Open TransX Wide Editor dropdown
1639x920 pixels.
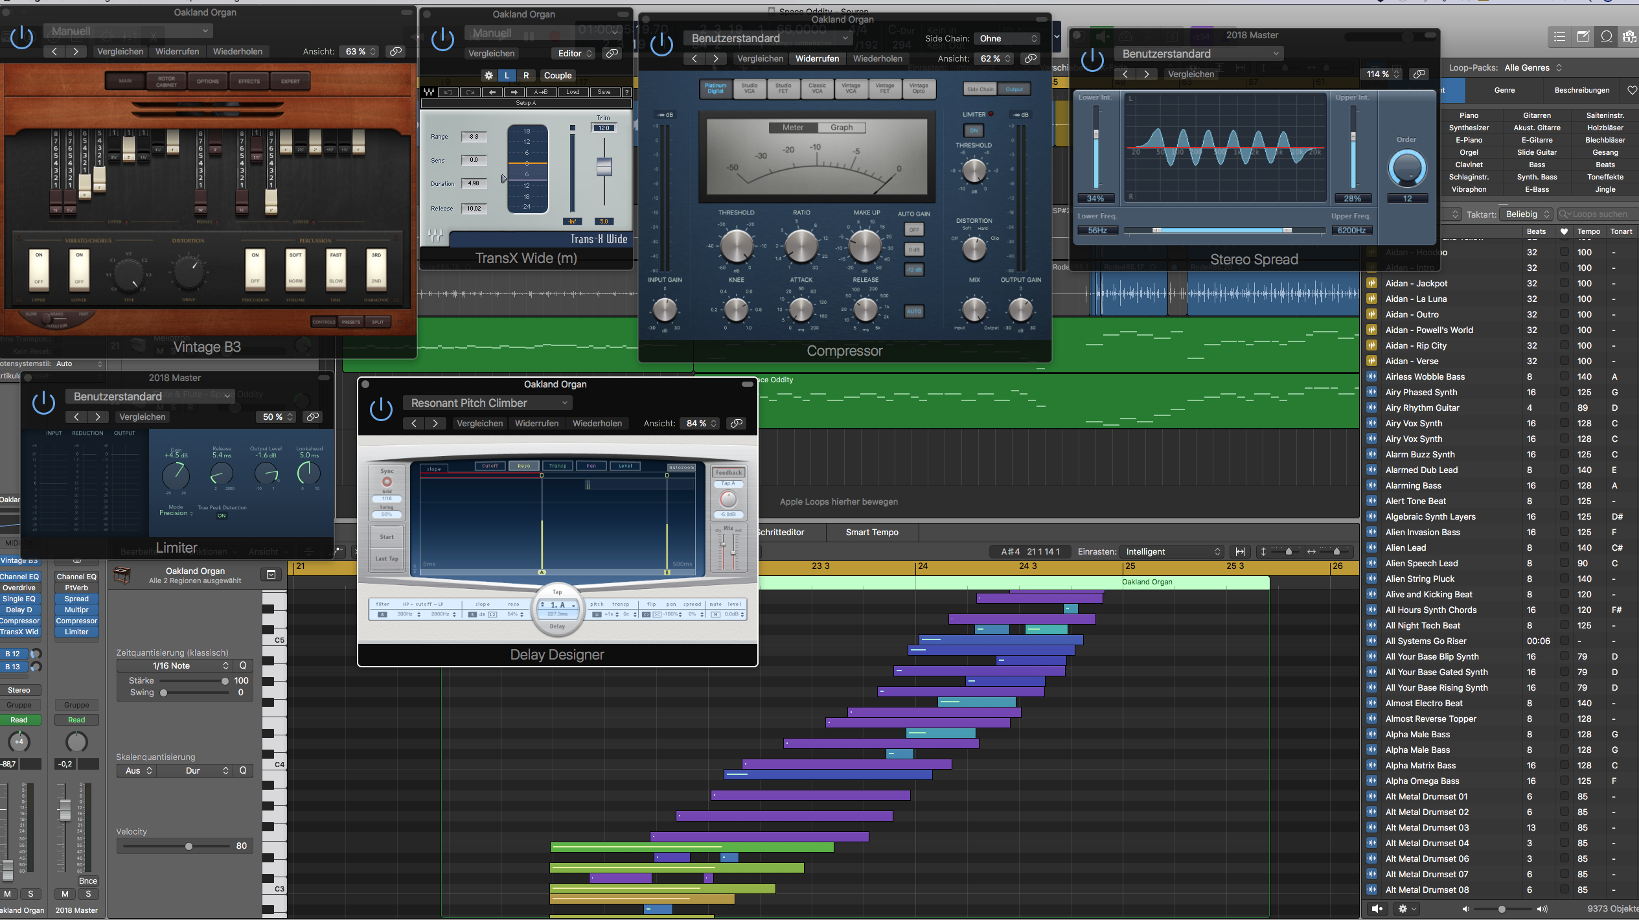point(573,53)
